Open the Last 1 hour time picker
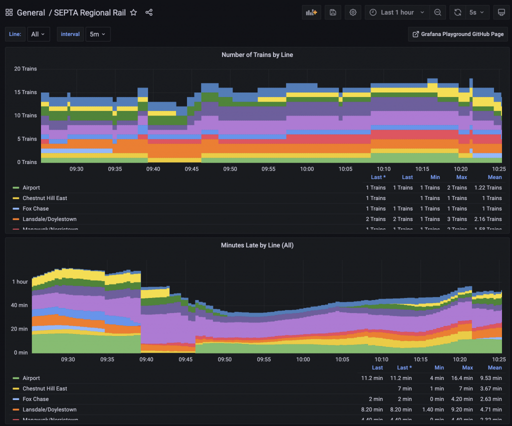The image size is (512, 426). click(x=397, y=12)
